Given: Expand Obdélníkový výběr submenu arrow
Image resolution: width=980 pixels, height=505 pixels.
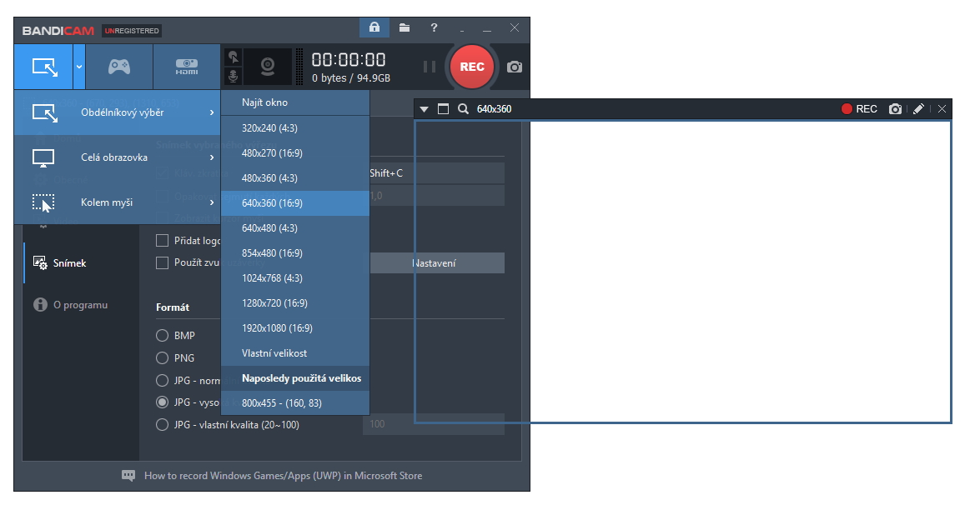Looking at the screenshot, I should (212, 112).
